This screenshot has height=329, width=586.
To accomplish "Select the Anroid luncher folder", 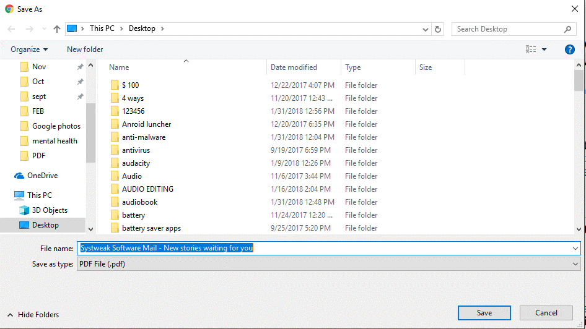I will pos(146,124).
